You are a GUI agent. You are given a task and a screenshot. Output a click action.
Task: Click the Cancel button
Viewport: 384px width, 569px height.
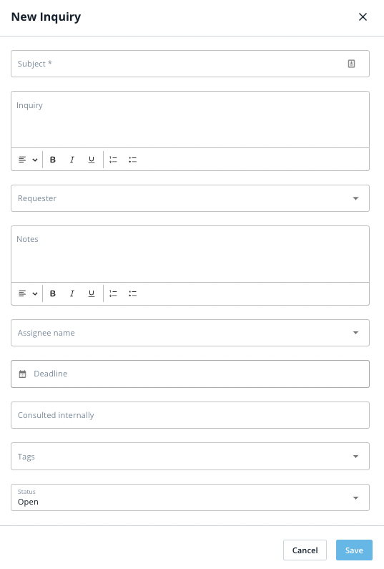tap(305, 550)
